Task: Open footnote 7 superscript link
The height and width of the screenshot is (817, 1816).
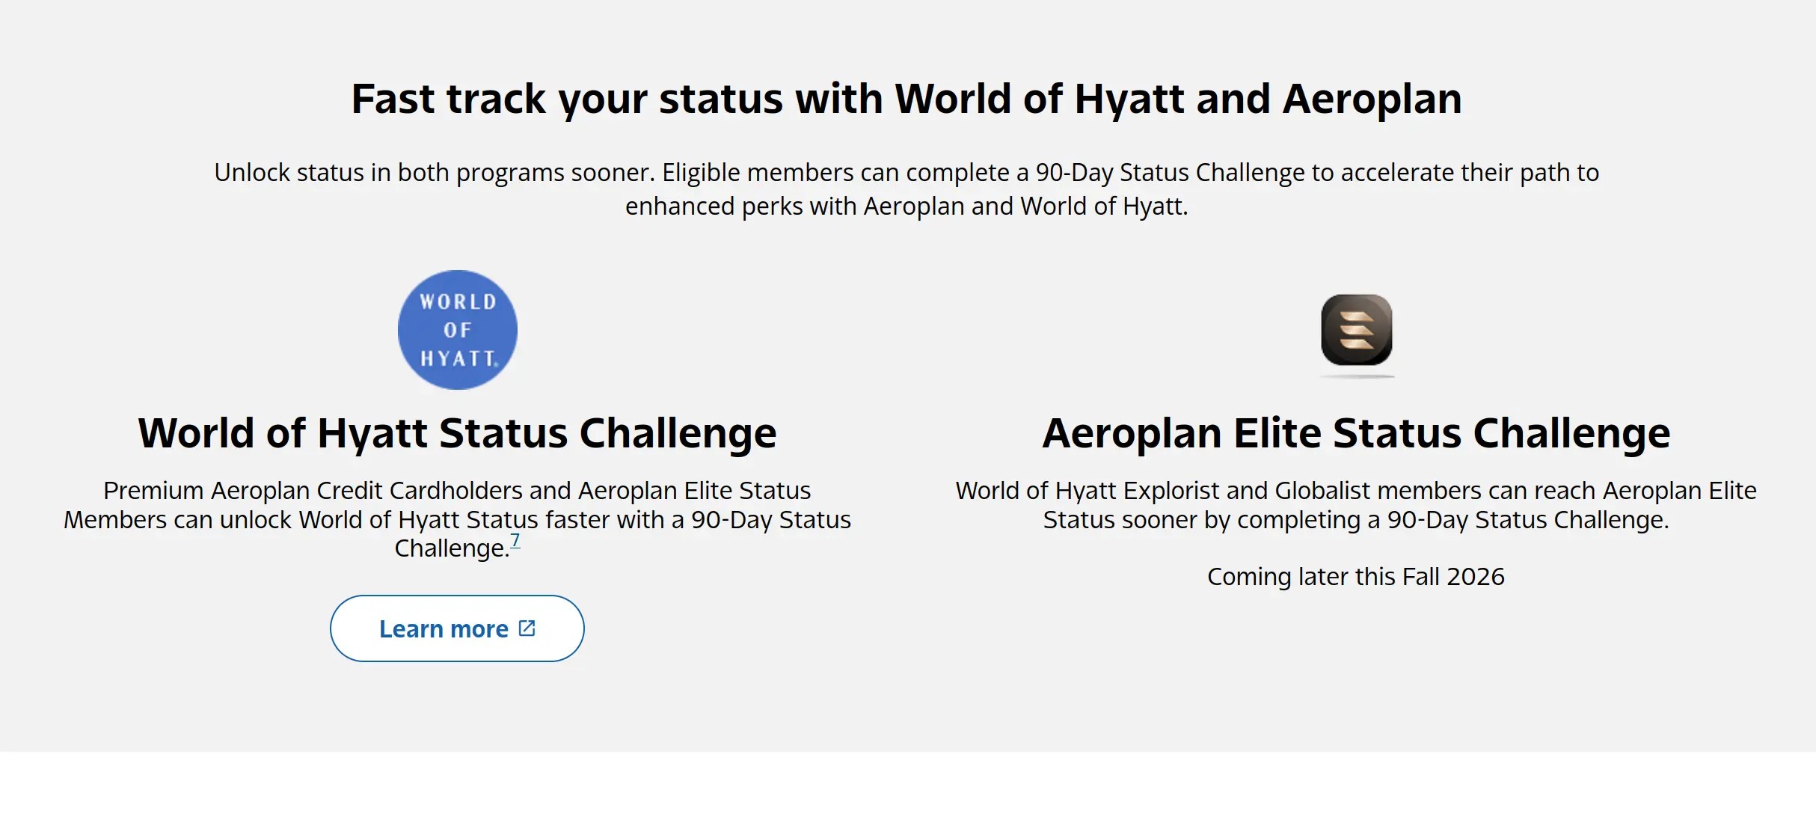Action: (515, 541)
